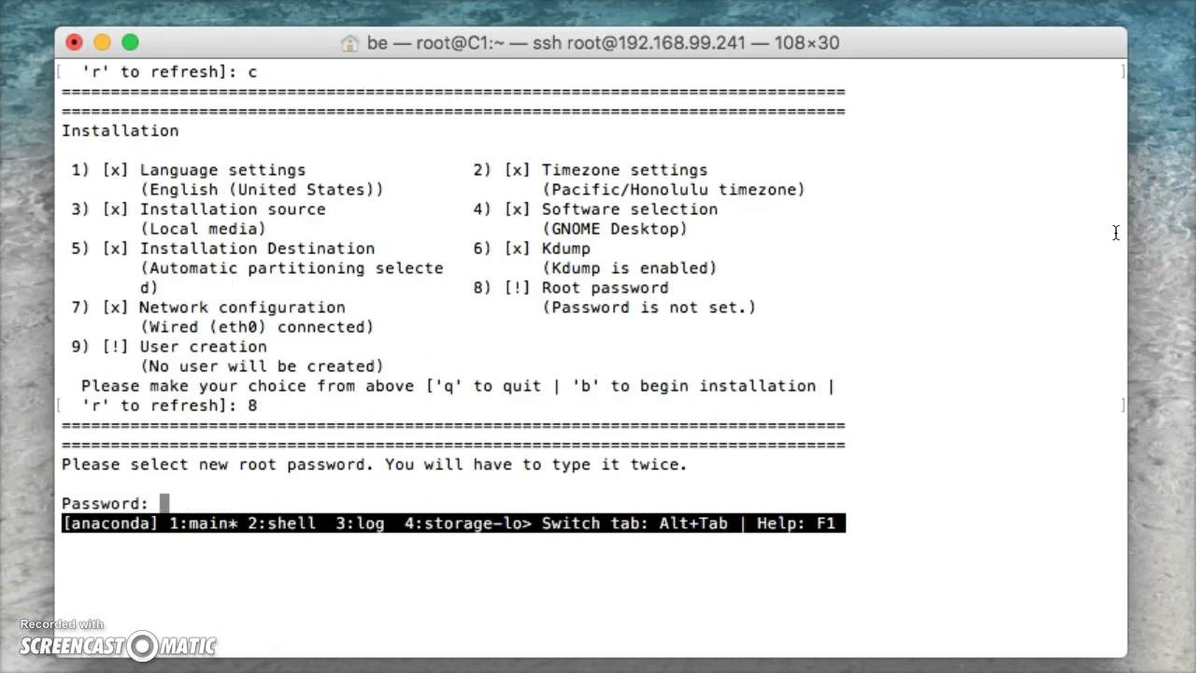
Task: Click the (Kdump is enabled) text
Action: (x=630, y=268)
